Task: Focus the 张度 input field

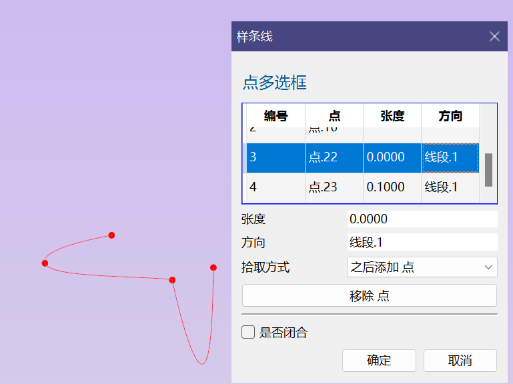Action: tap(422, 219)
